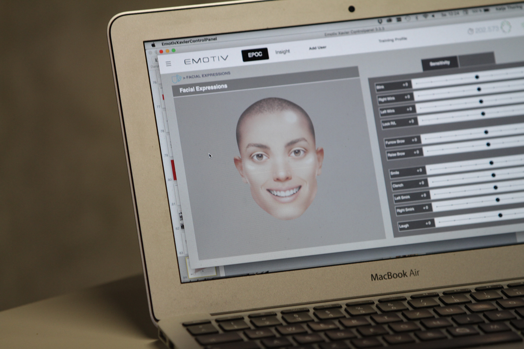Click the Laugh label

point(404,226)
